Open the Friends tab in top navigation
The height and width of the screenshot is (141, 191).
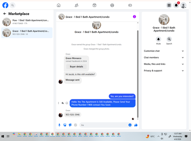(76, 5)
